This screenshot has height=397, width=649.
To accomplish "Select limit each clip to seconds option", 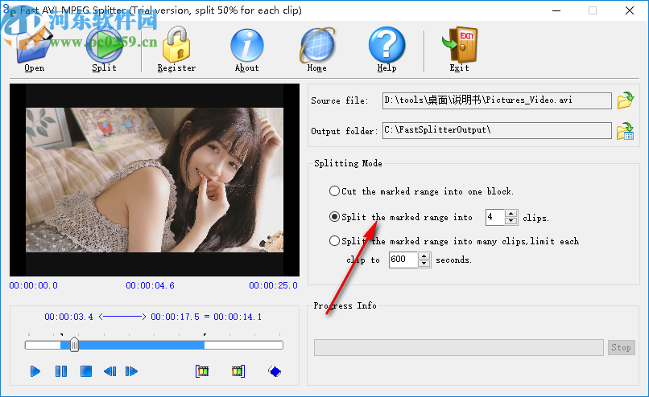I will (334, 241).
